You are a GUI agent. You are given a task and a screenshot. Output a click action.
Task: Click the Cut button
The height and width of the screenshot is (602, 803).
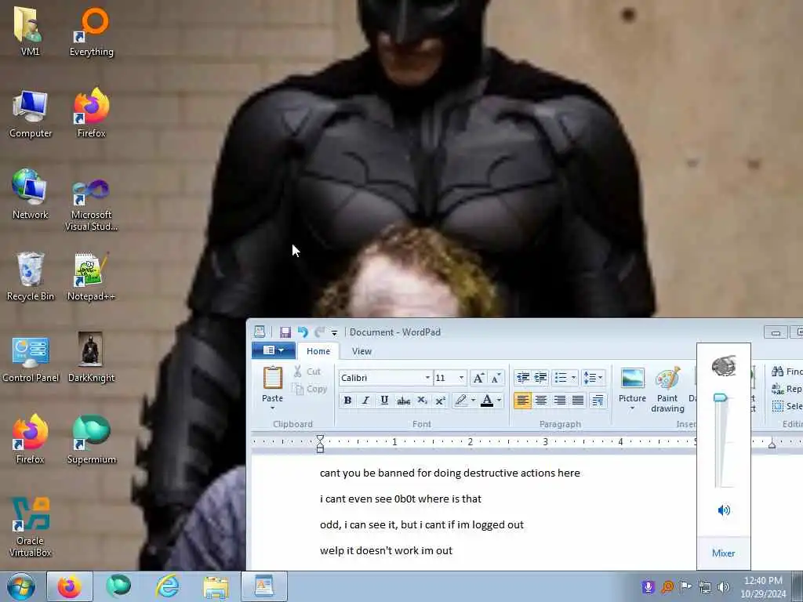click(x=307, y=372)
